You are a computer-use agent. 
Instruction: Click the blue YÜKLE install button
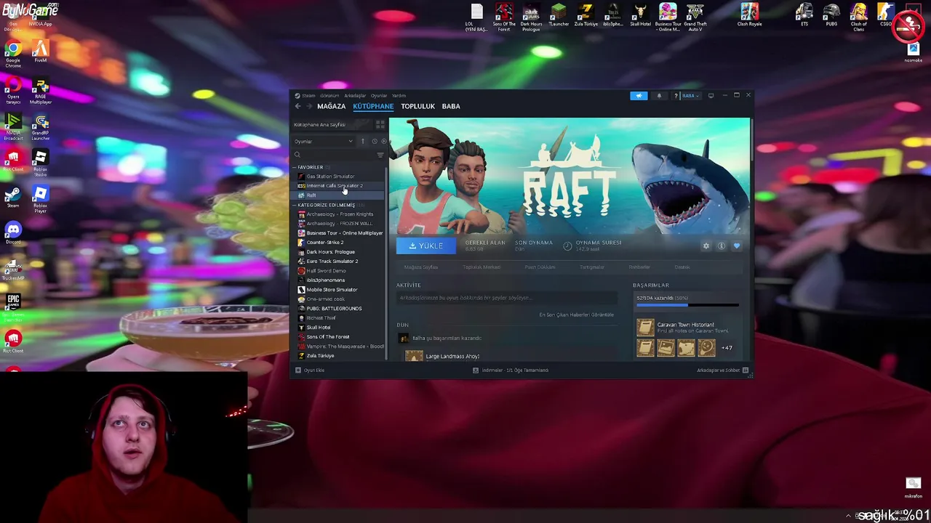pos(426,246)
